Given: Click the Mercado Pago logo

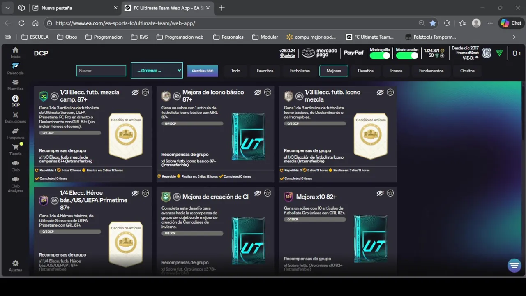Looking at the screenshot, I should [320, 53].
